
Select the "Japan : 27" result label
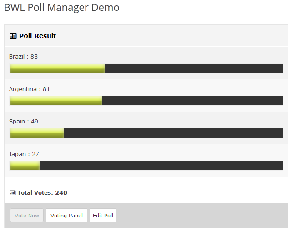tap(24, 154)
